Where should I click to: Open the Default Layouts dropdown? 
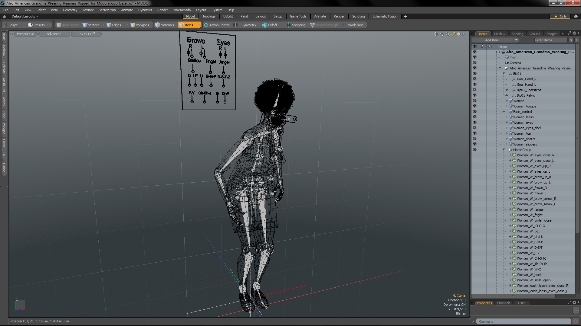(x=25, y=16)
